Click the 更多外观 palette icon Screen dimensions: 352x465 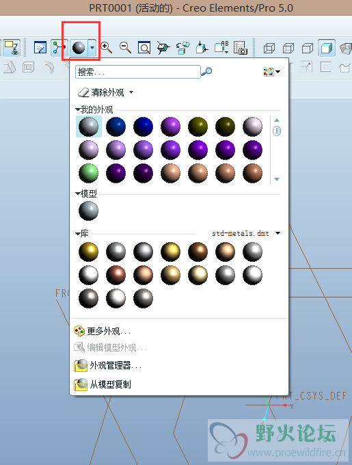(79, 331)
